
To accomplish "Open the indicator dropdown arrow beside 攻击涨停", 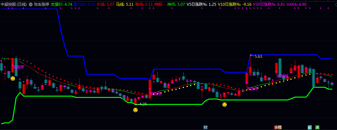I will (31, 4).
